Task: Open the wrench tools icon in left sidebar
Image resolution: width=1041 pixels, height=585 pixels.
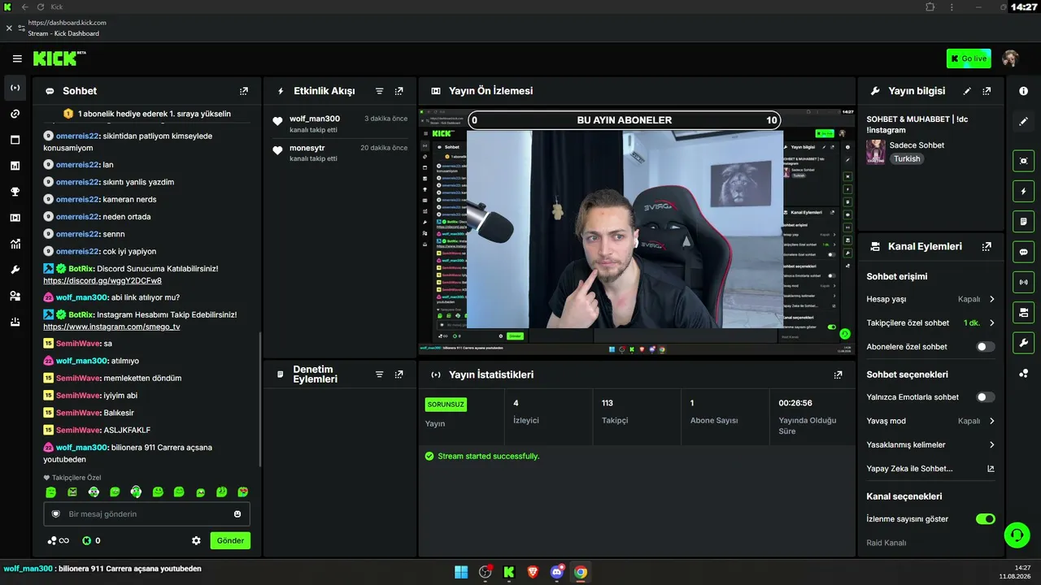Action: click(15, 270)
